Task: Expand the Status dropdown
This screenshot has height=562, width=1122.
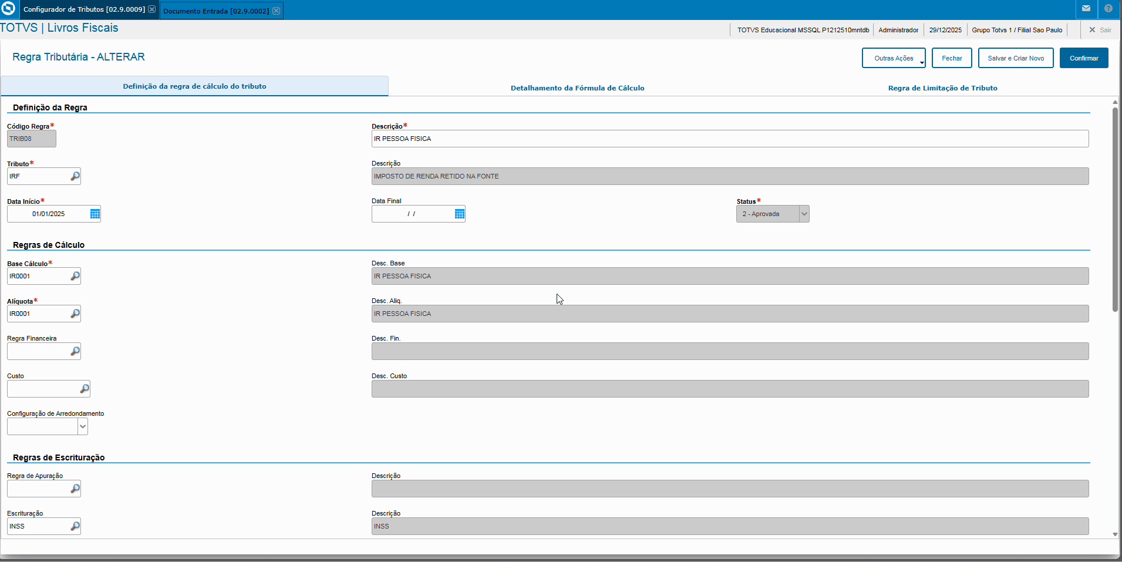Action: [804, 214]
